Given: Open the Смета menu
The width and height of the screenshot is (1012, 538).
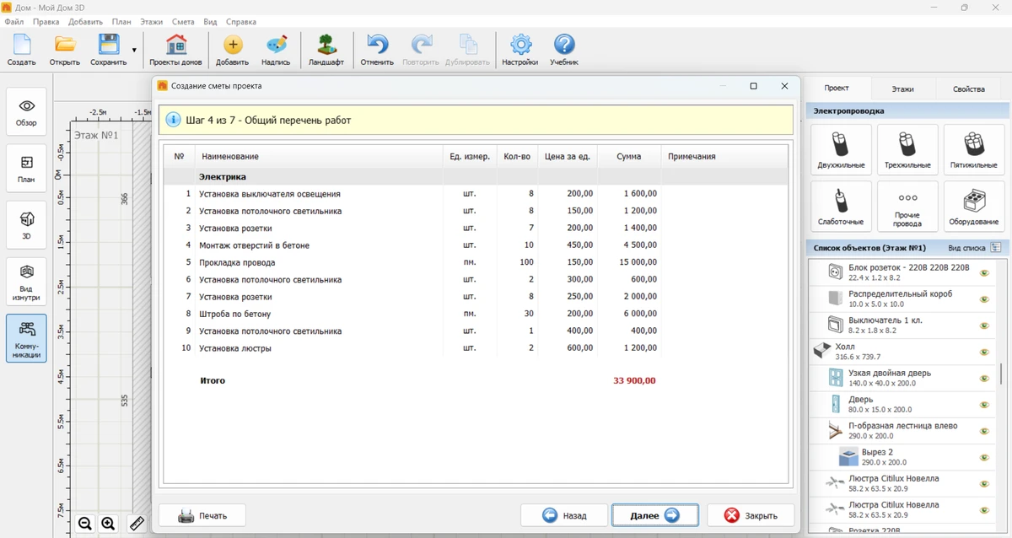Looking at the screenshot, I should click(182, 21).
